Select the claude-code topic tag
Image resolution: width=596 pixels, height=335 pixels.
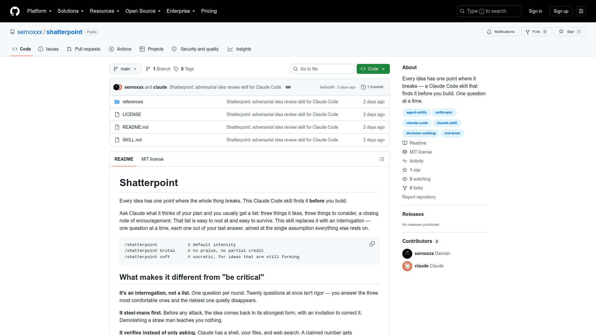coord(417,123)
